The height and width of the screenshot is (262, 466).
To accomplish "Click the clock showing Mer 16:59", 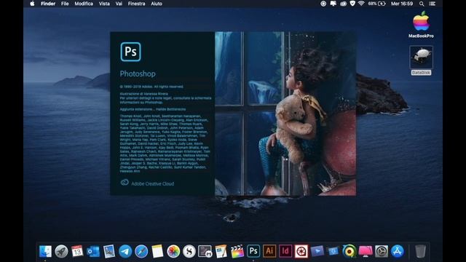I will 402,4.
